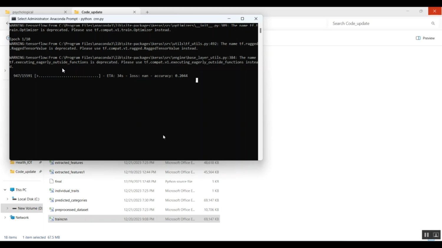Screen dimensions: 442x248
Task: Click the traincnn file icon
Action: [x=52, y=219]
